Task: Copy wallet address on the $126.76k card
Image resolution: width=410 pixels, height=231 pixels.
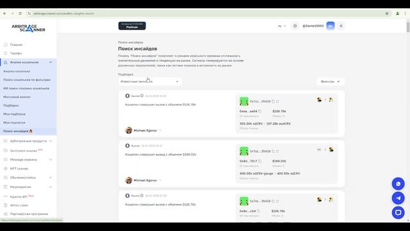Action: 274,101
